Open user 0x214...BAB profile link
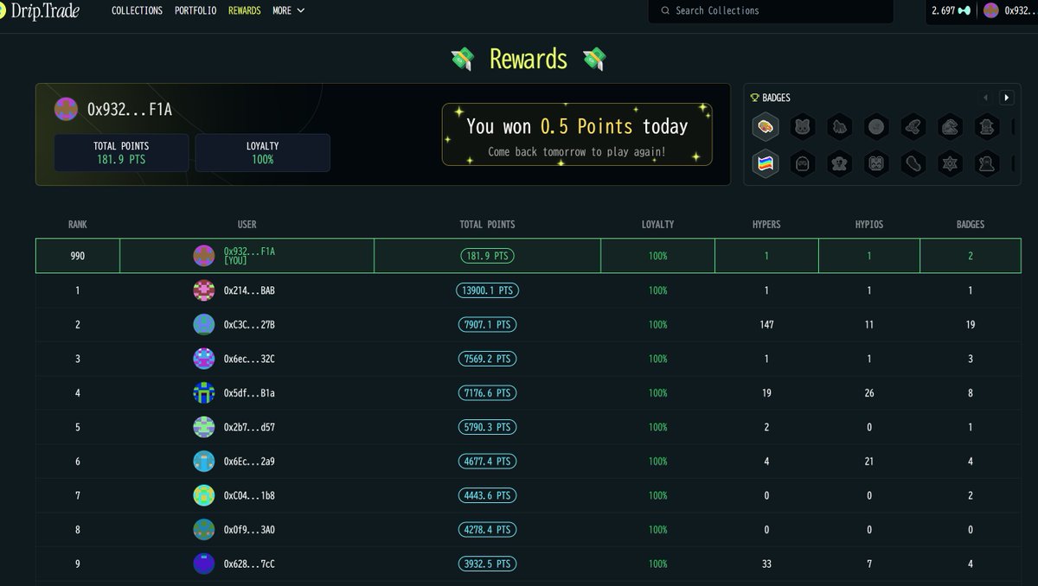1038x586 pixels. [249, 290]
